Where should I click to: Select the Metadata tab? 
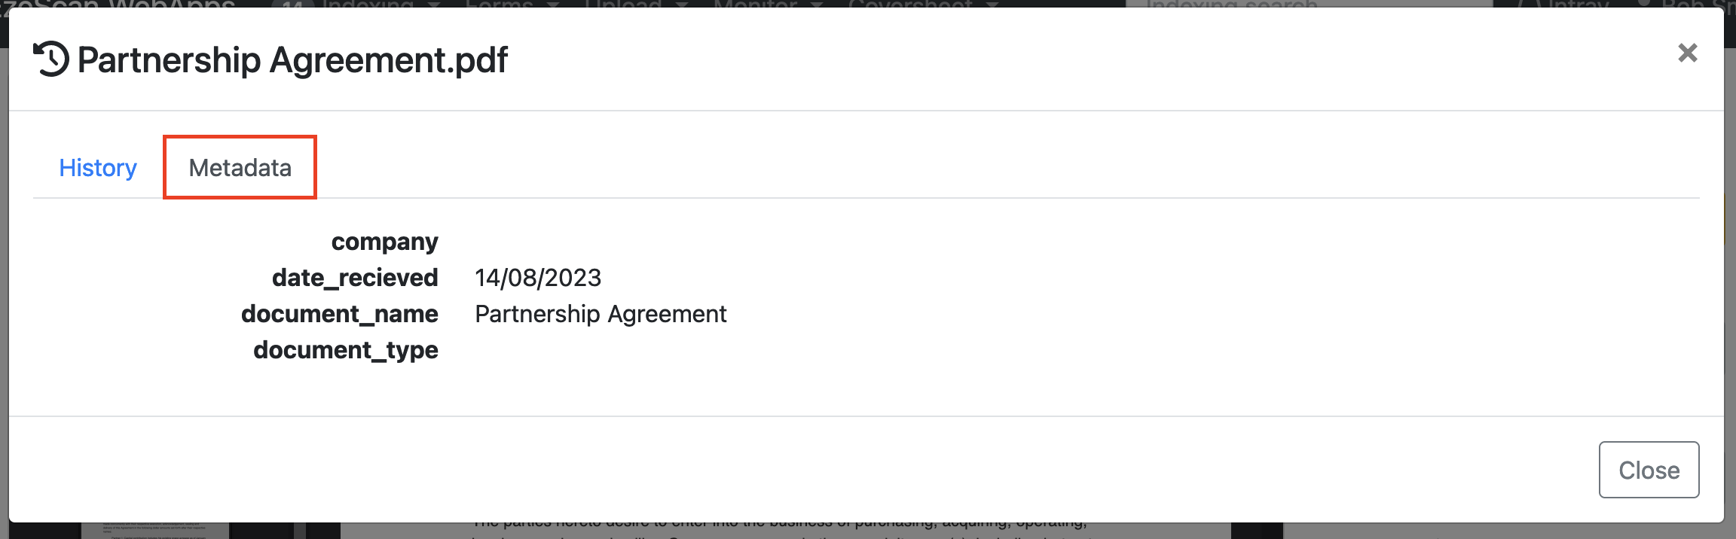240,168
